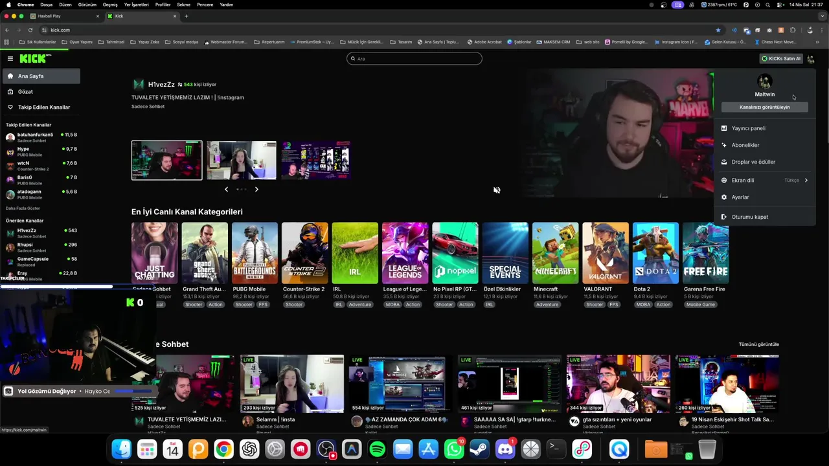Open Spotify from the dock
829x466 pixels.
(x=378, y=449)
